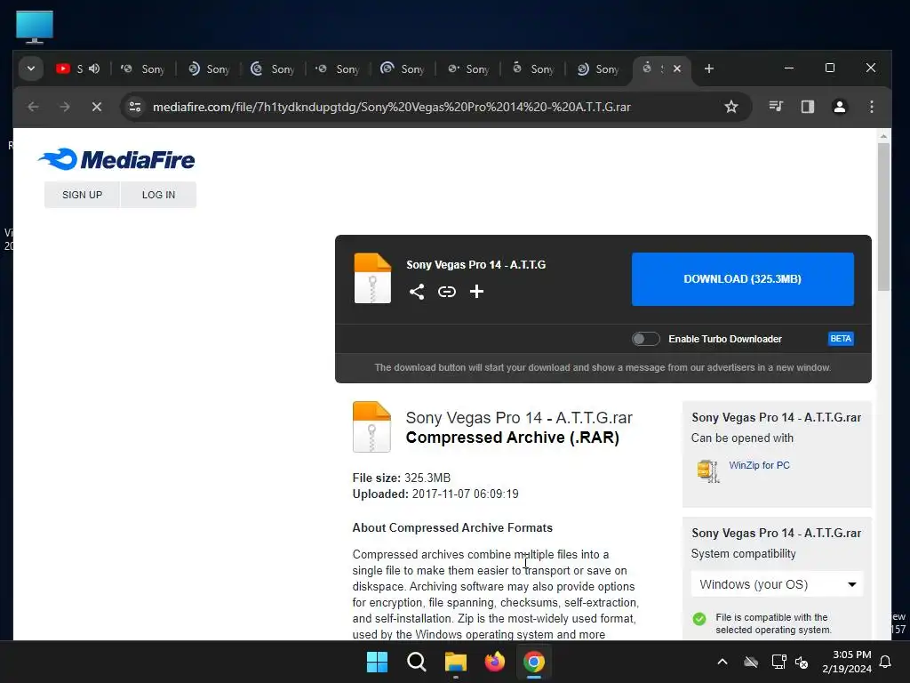The width and height of the screenshot is (910, 683).
Task: Switch to the last inactive Sony tab
Action: [598, 68]
